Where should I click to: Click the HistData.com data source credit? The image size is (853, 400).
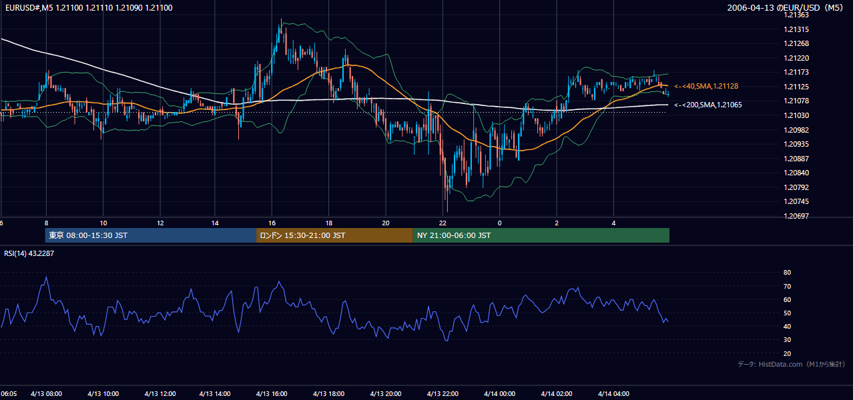tap(792, 364)
